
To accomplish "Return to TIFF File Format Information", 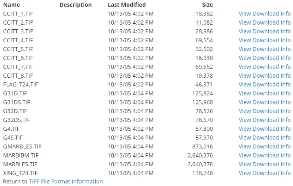I will pos(66,182).
